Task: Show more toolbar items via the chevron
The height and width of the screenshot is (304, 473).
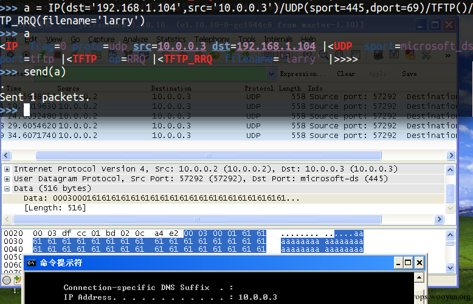Action: tap(448, 55)
